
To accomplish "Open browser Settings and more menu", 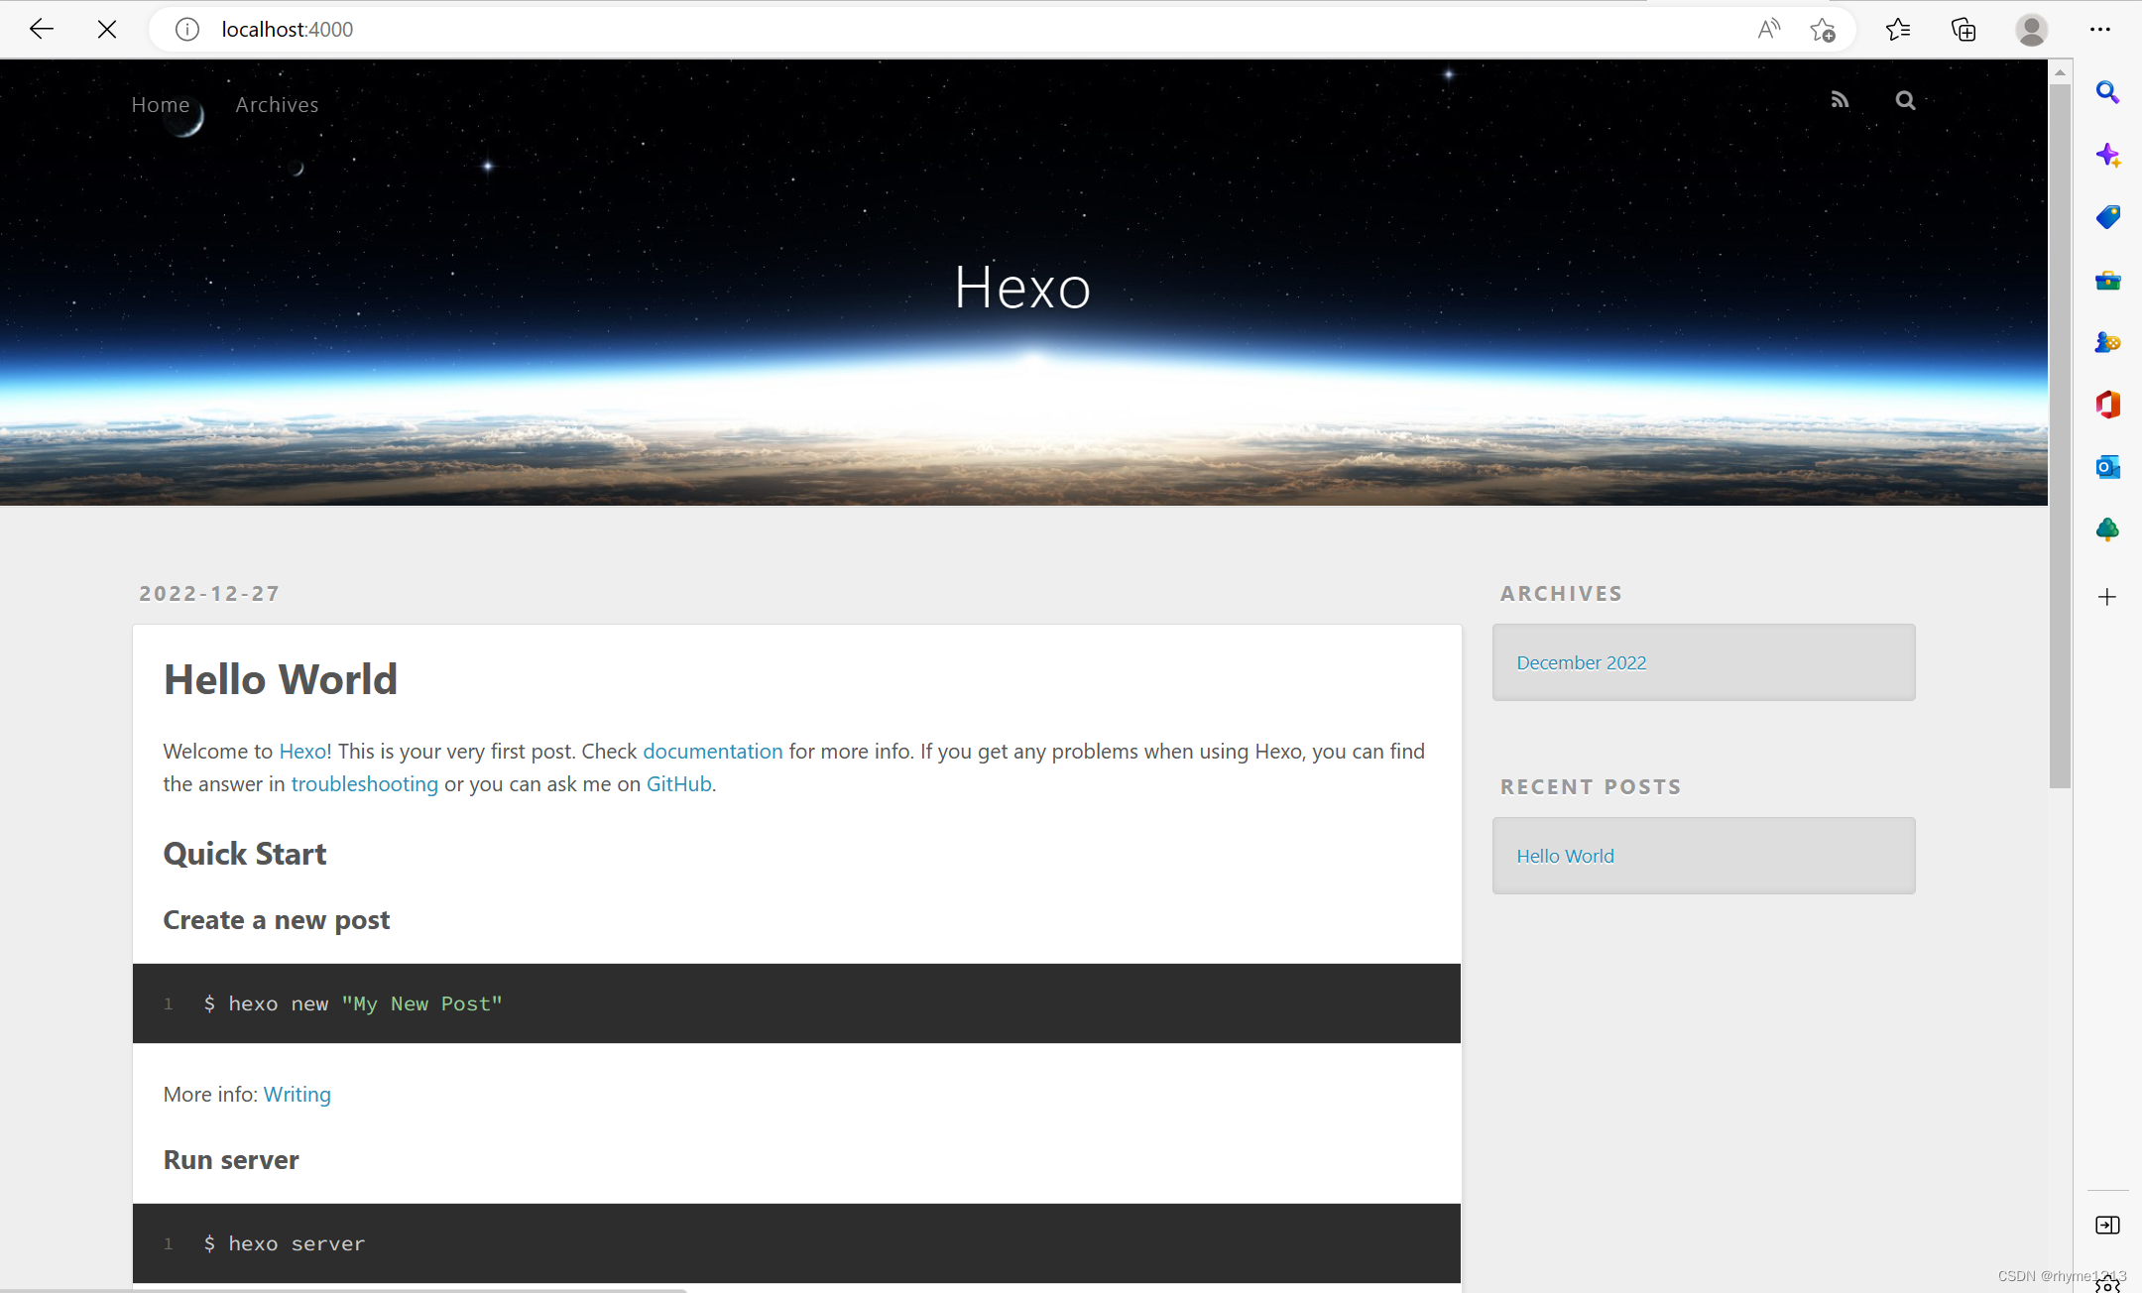I will click(x=2100, y=29).
